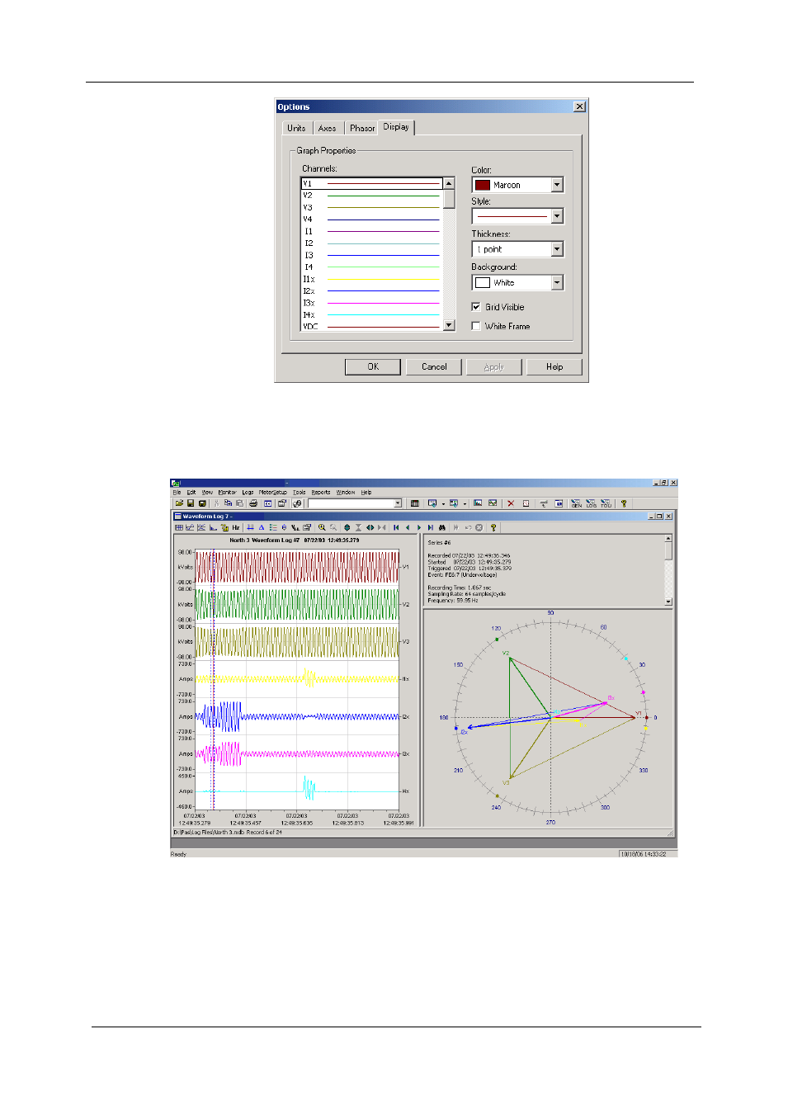Open the Thickness dropdown showing 1 point
This screenshot has height=1114, width=788.
[x=557, y=249]
